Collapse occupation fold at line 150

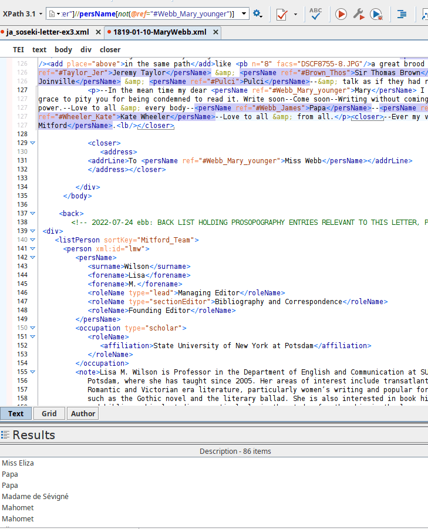(x=33, y=328)
